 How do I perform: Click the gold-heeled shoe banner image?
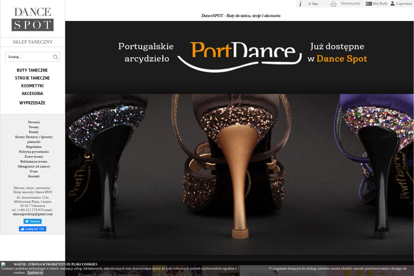239,174
